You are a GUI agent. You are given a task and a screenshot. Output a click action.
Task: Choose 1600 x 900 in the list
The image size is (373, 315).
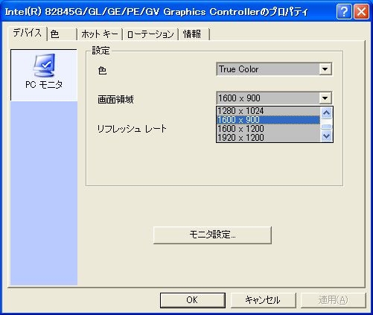coord(268,120)
